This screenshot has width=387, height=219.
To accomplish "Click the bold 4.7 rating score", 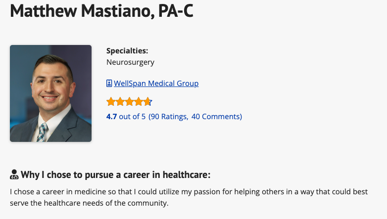I will pyautogui.click(x=111, y=116).
